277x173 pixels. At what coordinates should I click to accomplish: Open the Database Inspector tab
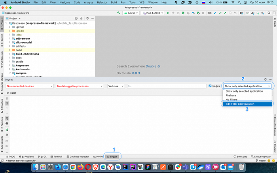click(78, 156)
